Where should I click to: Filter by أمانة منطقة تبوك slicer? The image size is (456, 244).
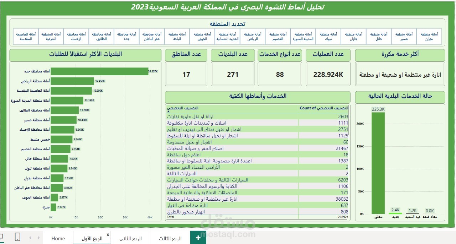pos(328,37)
